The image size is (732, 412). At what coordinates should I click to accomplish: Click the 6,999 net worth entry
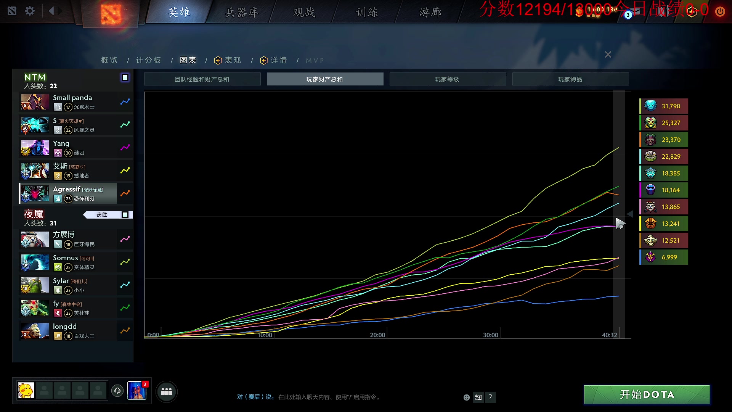coord(664,257)
